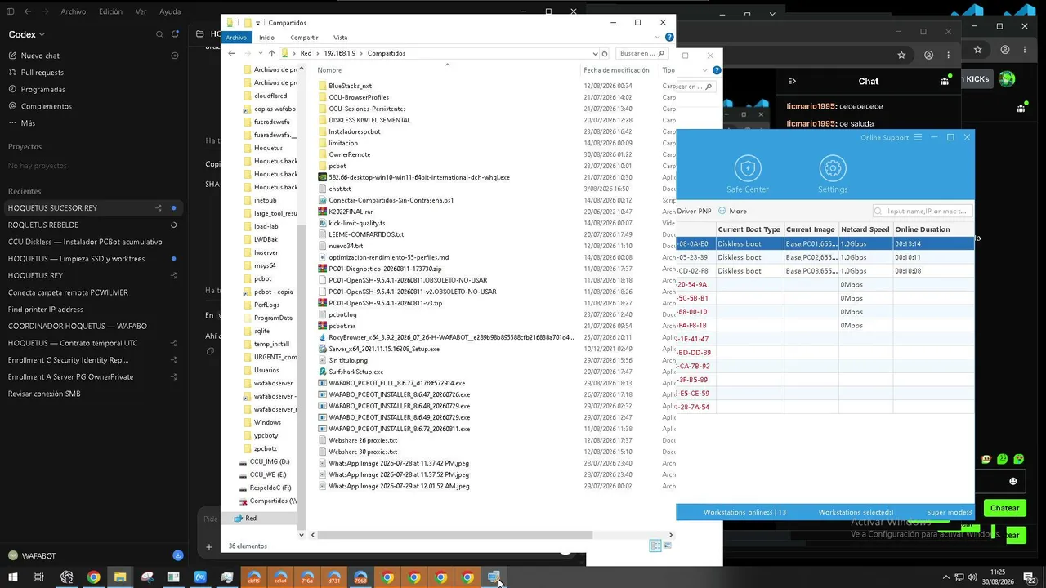Sort by Fecha de modificación column
This screenshot has height=588, width=1046.
click(616, 70)
